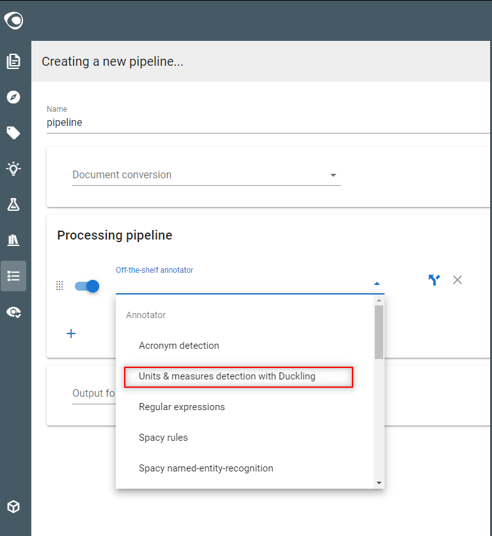Image resolution: width=492 pixels, height=536 pixels.
Task: Open the cube icon at sidebar bottom
Action: [13, 507]
